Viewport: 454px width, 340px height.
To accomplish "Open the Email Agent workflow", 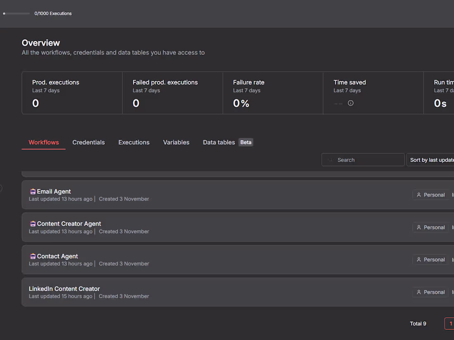I will [54, 191].
